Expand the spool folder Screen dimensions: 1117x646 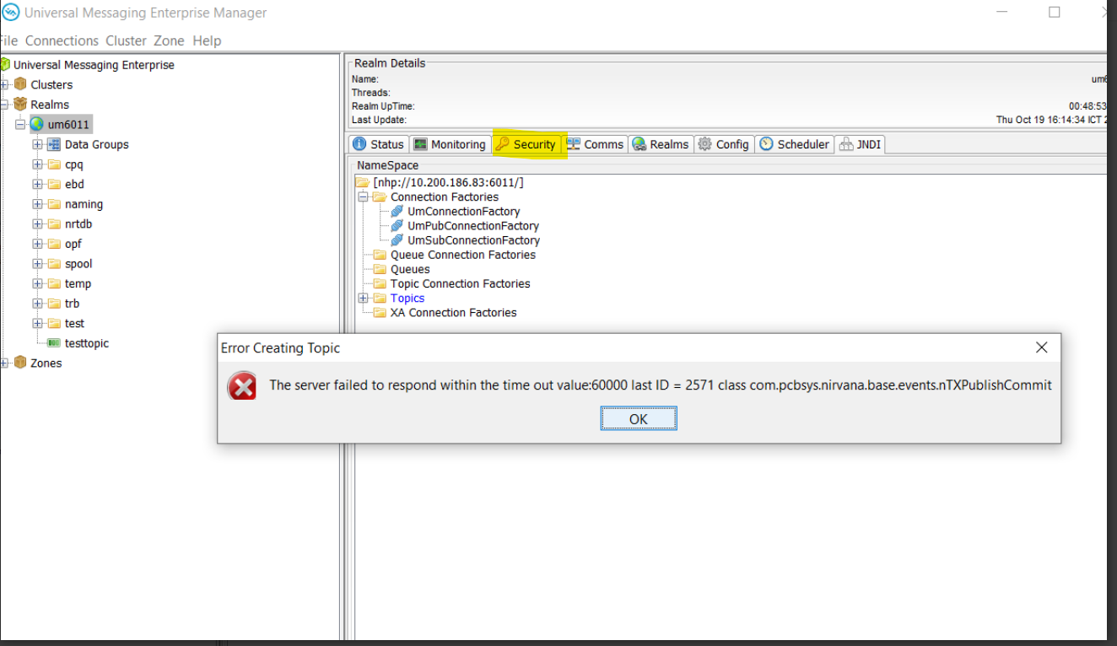pos(38,264)
